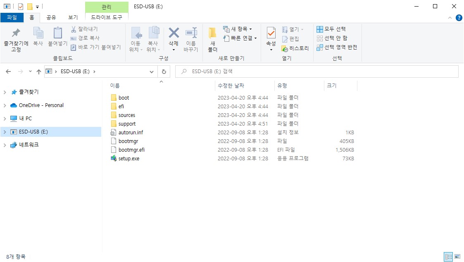The image size is (464, 262).
Task: Open Easy access (빠른 연결) dropdown
Action: pos(240,38)
